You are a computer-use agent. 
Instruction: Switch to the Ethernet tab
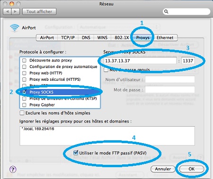coord(165,38)
